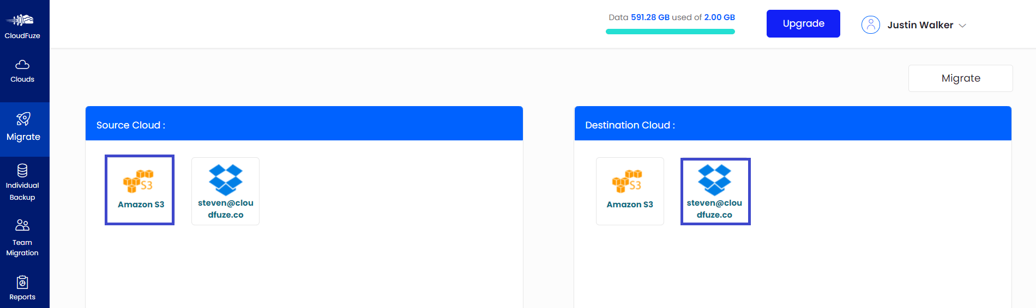Click the 2.00 GB quota value
The width and height of the screenshot is (1036, 308).
tap(720, 17)
